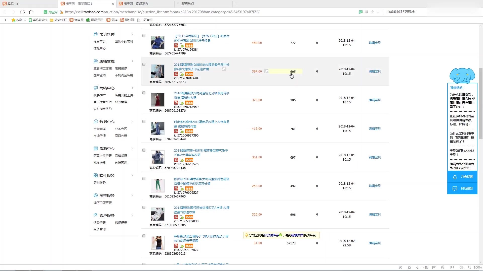Screen dimensions: 483x271
Task: Click the 营销中心 megaphone icon
Action: 96,88
